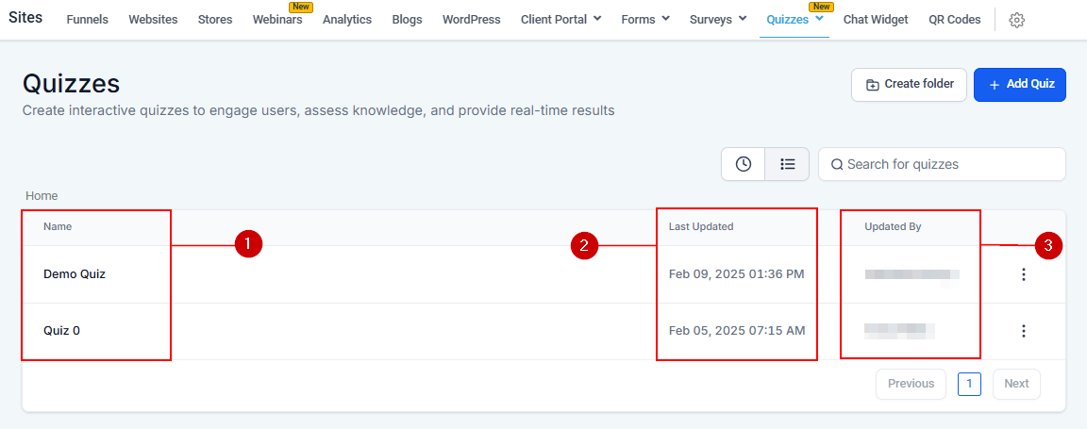1087x429 pixels.
Task: Click the Add Quiz button
Action: pos(1020,85)
